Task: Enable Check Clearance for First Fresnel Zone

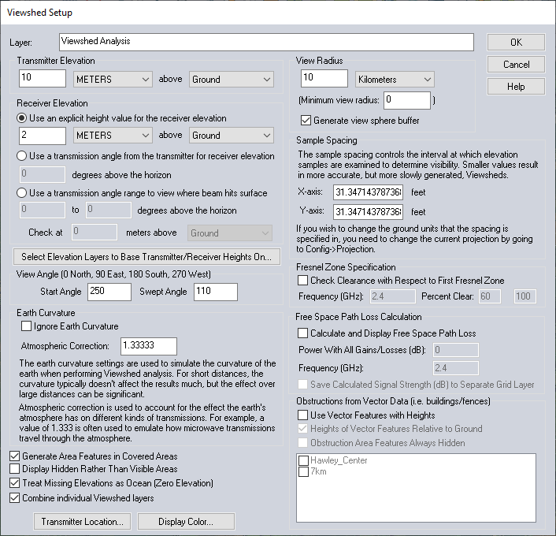Action: [x=303, y=281]
